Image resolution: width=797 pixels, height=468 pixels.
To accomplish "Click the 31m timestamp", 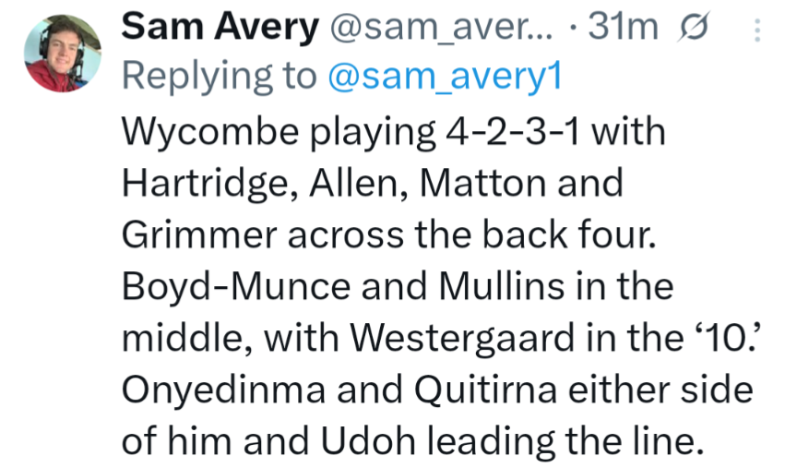I will pos(624,26).
